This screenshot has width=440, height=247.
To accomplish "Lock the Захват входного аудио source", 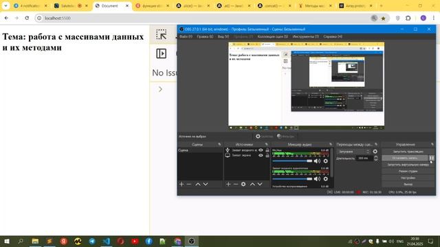I will pos(267,150).
